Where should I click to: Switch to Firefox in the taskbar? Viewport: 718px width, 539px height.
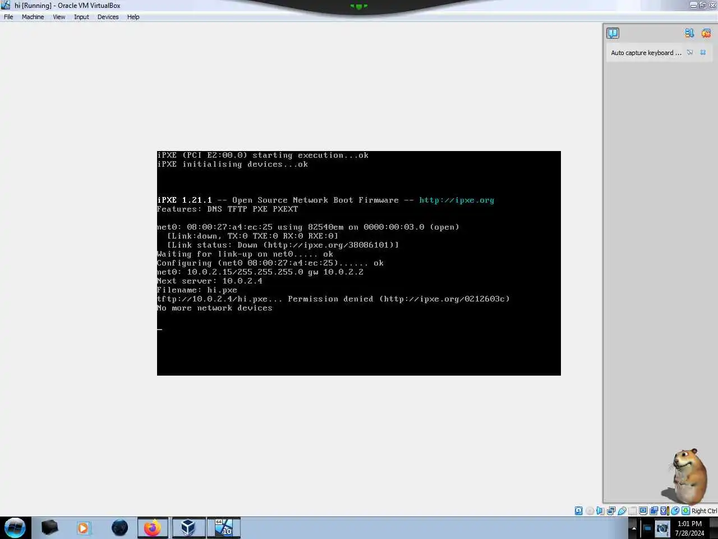click(x=153, y=528)
